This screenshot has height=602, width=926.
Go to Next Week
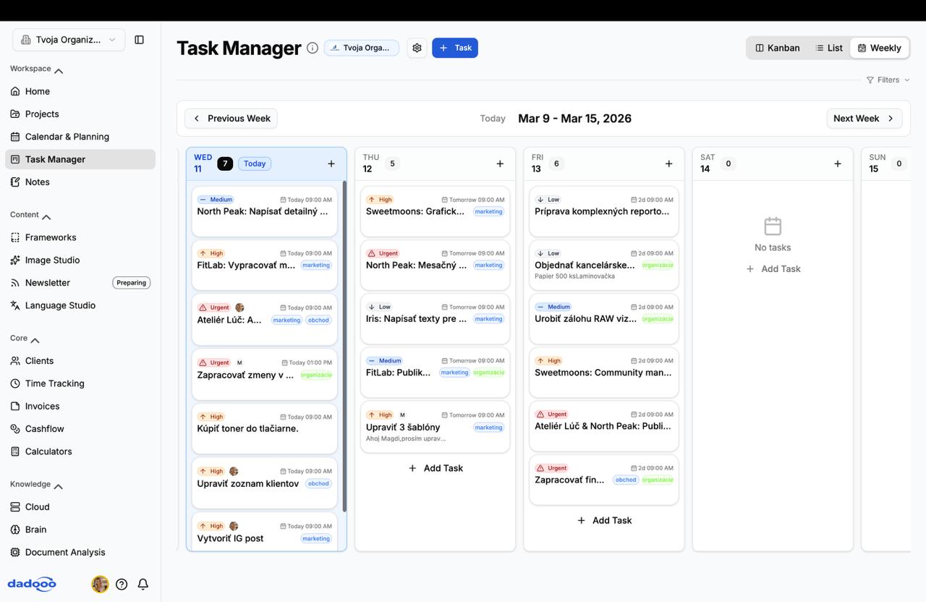click(864, 118)
